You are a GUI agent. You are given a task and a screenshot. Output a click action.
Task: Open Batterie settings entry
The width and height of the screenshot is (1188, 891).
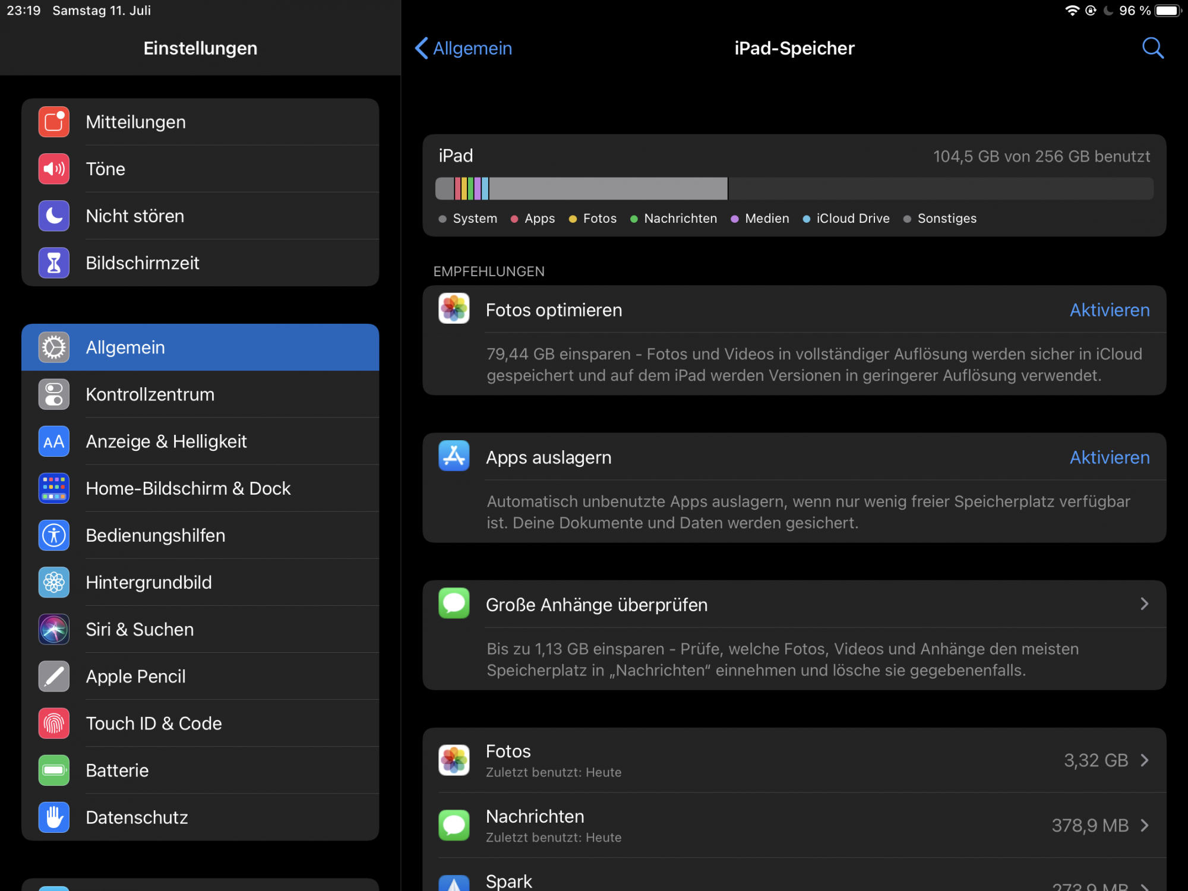click(118, 770)
